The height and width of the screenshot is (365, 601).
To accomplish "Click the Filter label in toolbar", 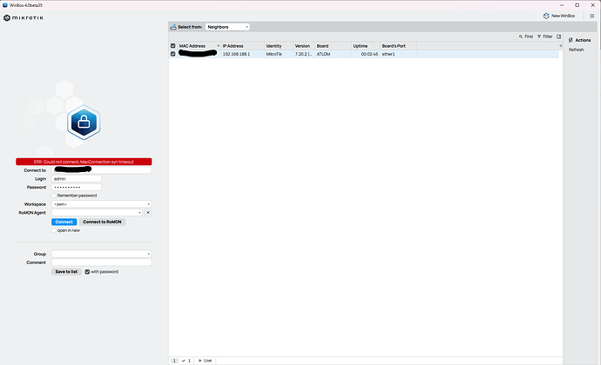I will pos(548,36).
